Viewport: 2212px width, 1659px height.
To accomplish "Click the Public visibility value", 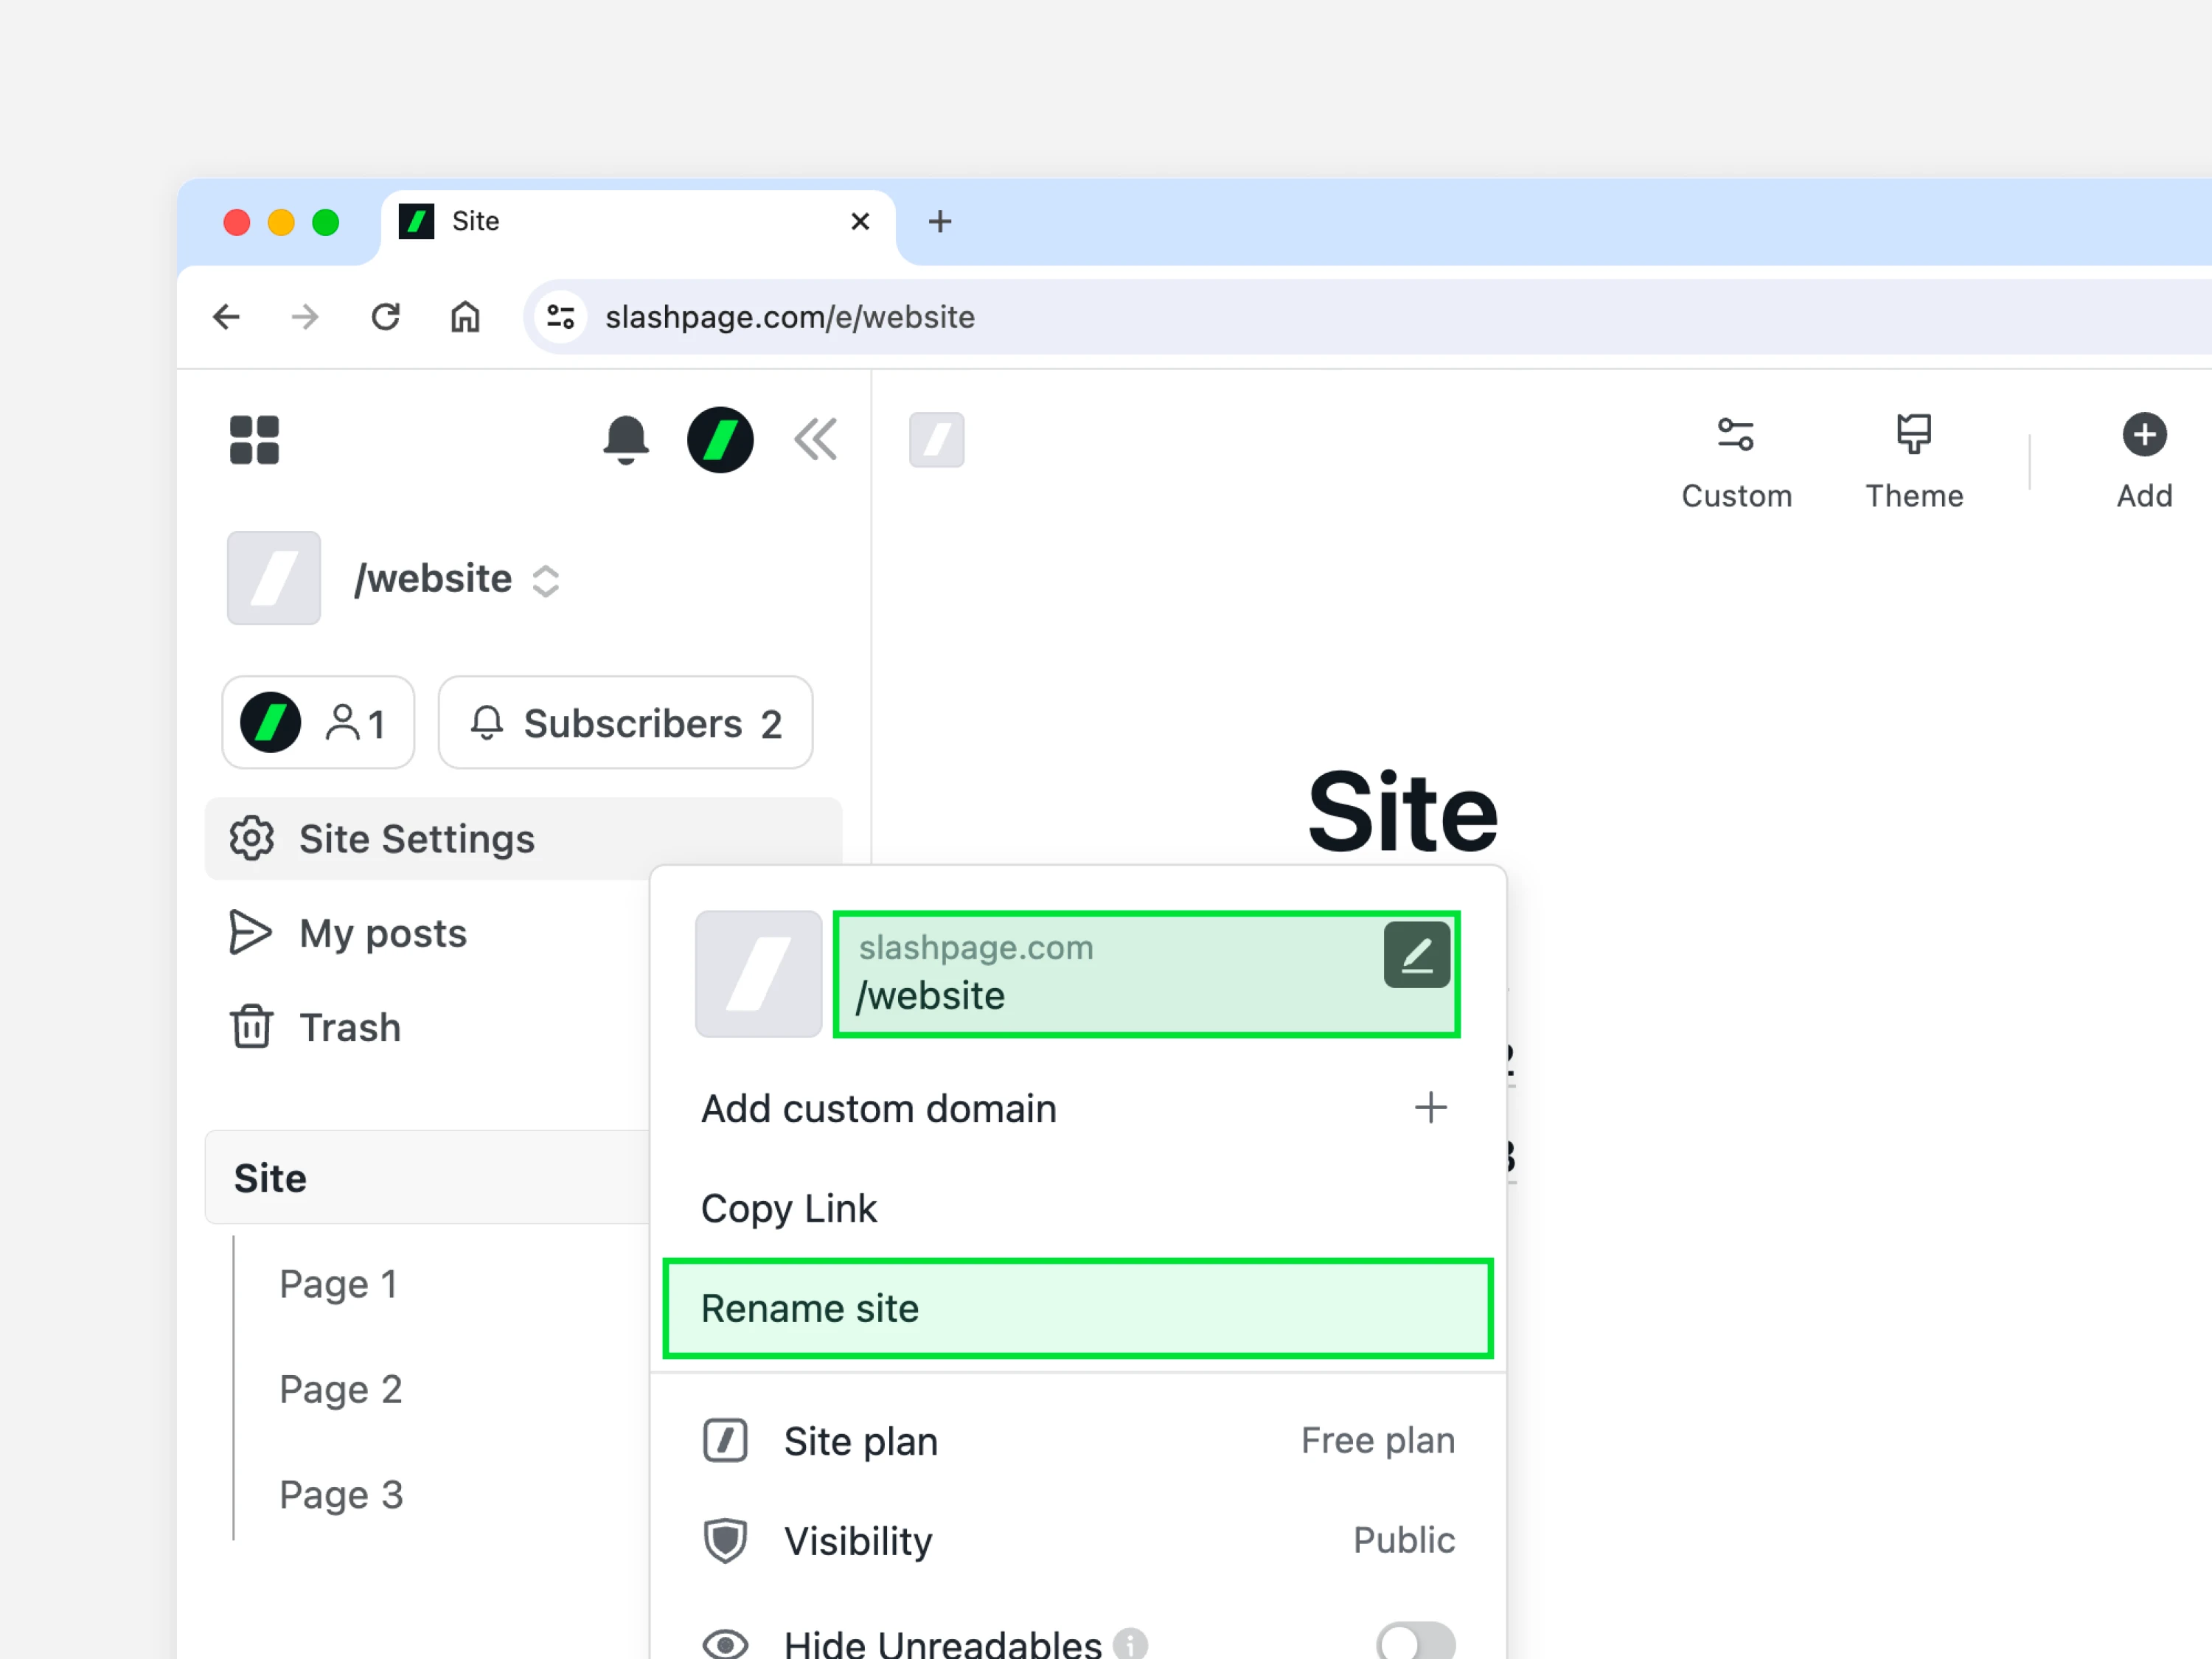I will click(1404, 1540).
